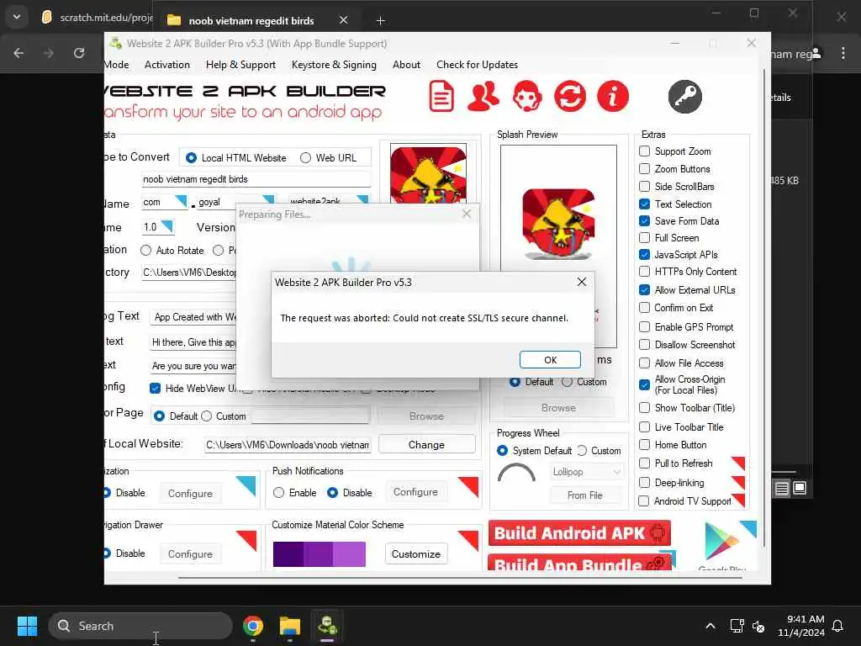This screenshot has width=861, height=646.
Task: Click the medium purple color swatch
Action: coord(319,553)
